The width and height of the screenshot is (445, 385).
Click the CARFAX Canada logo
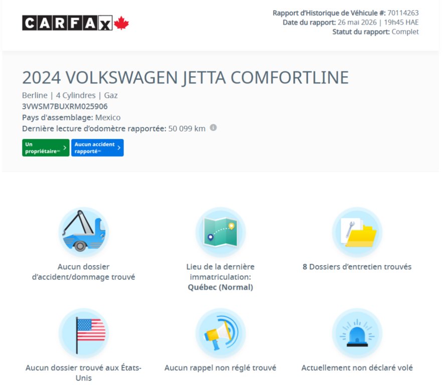click(x=75, y=23)
